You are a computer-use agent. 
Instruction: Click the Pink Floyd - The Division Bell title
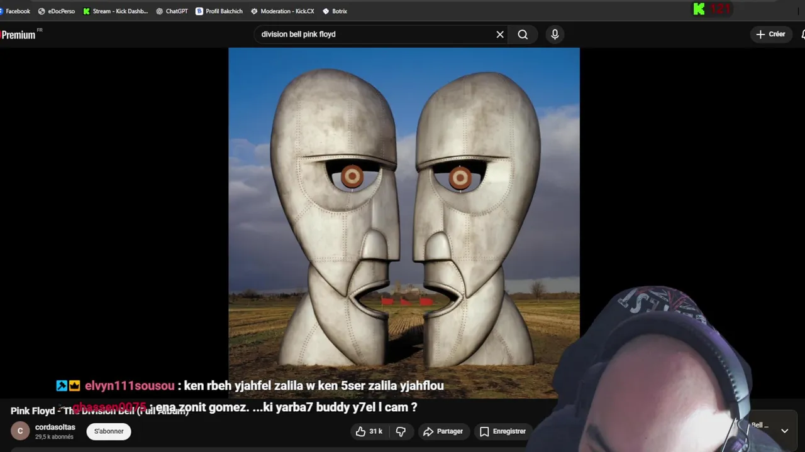[x=99, y=411]
